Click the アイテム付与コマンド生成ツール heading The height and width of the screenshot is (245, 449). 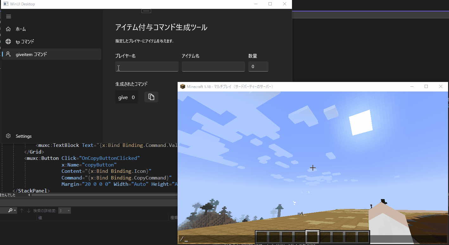point(161,27)
